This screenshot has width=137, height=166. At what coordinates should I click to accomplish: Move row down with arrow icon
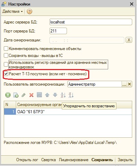point(55,95)
